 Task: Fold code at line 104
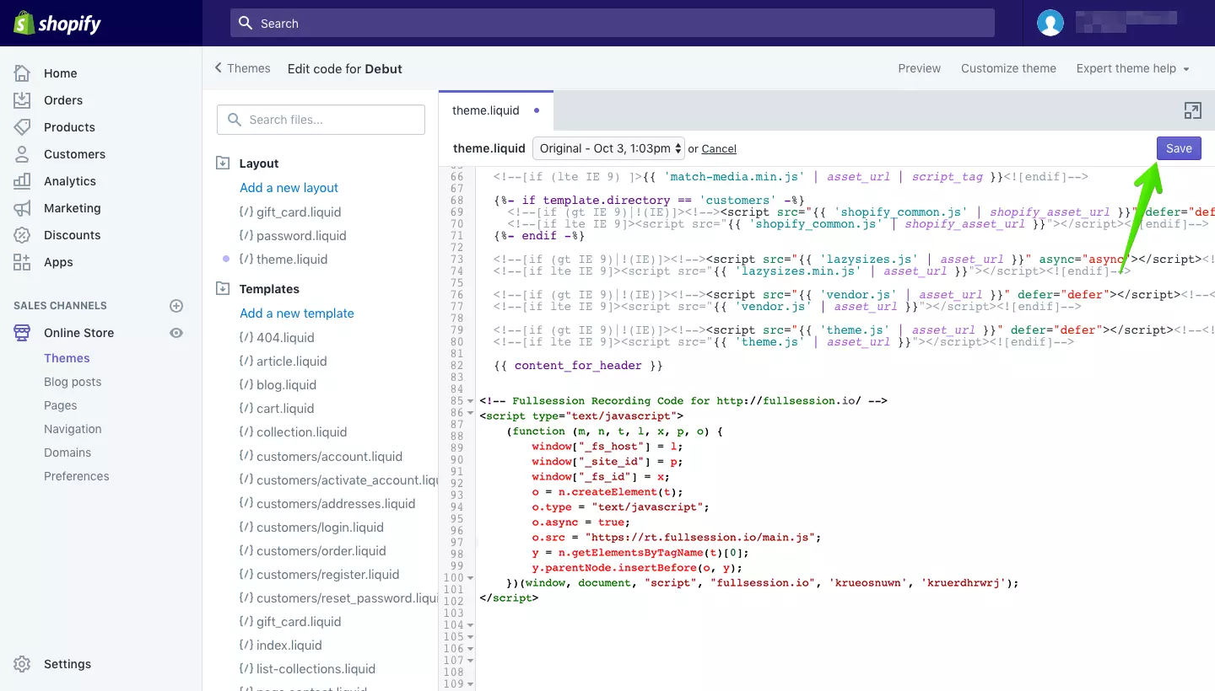[470, 625]
